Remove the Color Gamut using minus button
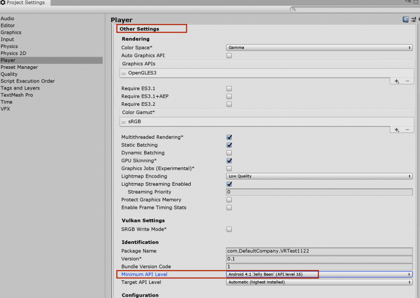The image size is (420, 298). coord(407,130)
